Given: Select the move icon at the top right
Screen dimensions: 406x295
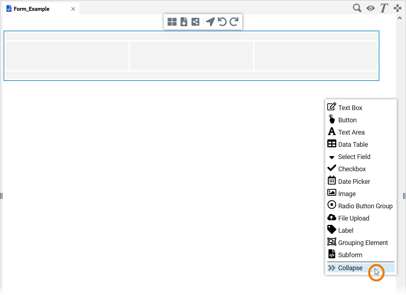Looking at the screenshot, I should tap(397, 8).
